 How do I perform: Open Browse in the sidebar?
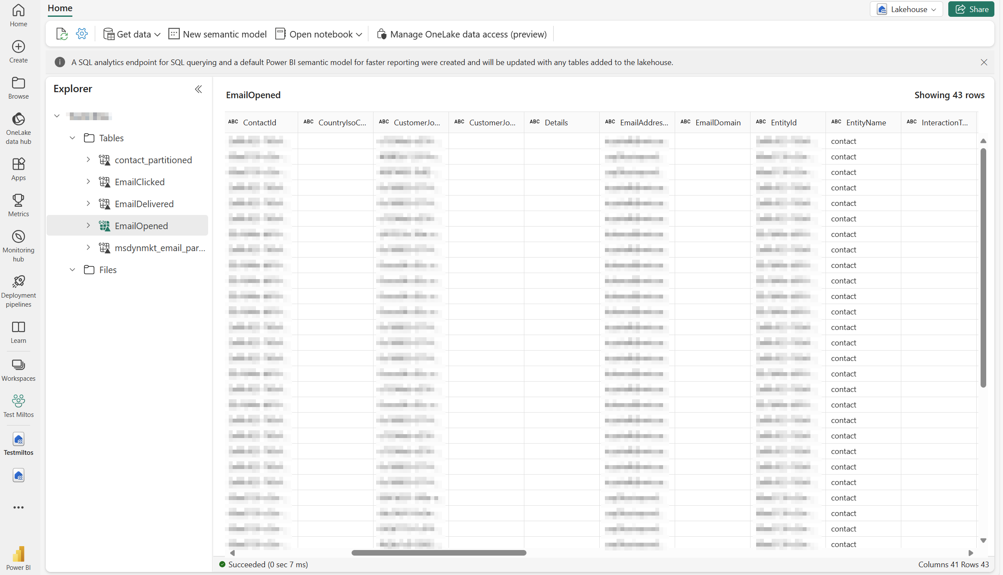click(x=19, y=88)
